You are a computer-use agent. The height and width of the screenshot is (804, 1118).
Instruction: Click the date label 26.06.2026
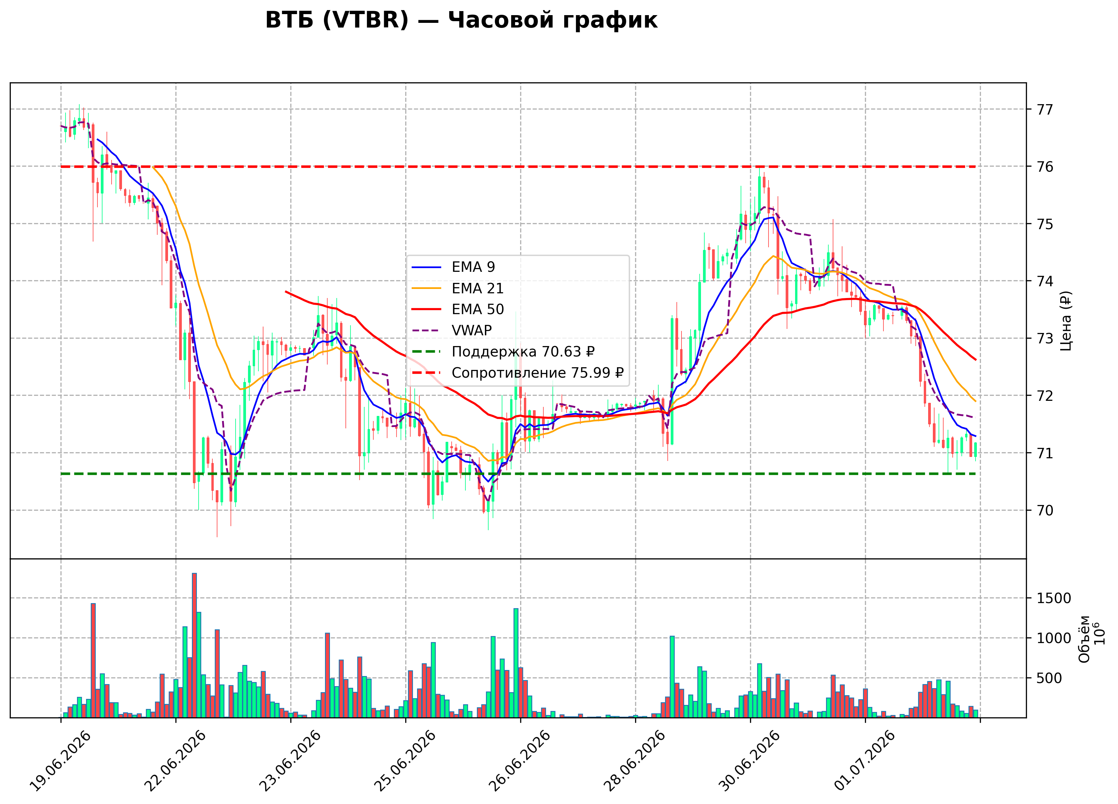[x=520, y=762]
